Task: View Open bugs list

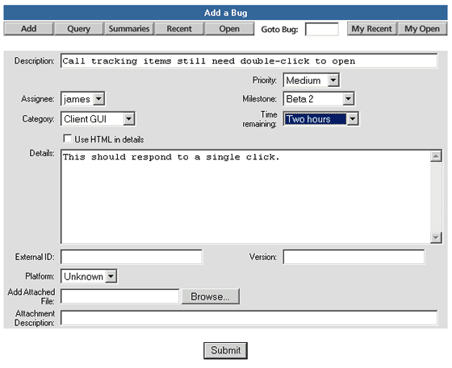Action: coord(229,29)
